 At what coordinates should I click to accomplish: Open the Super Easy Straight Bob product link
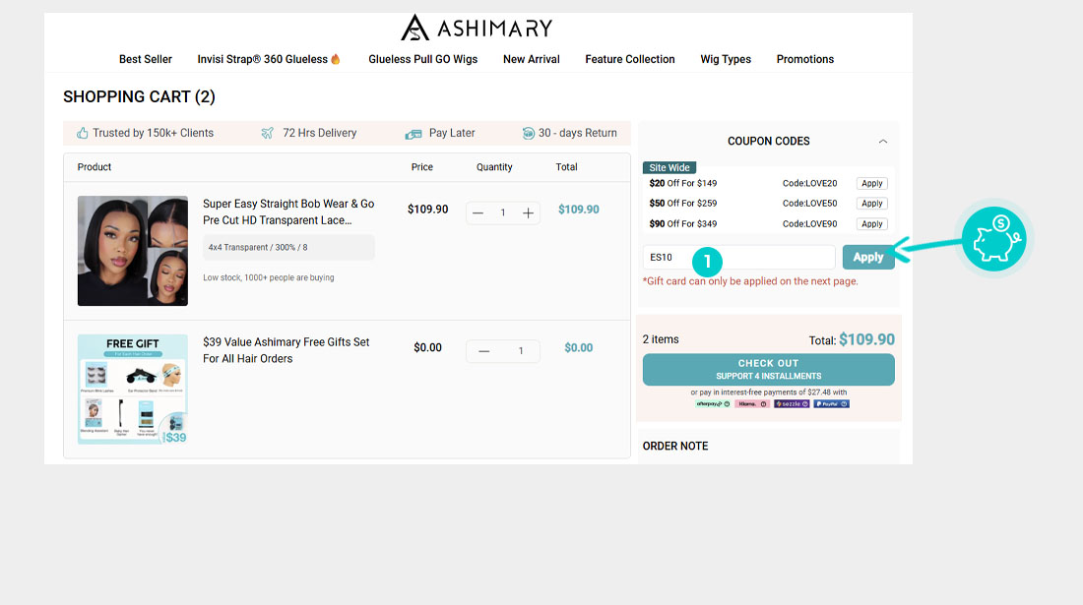click(288, 212)
